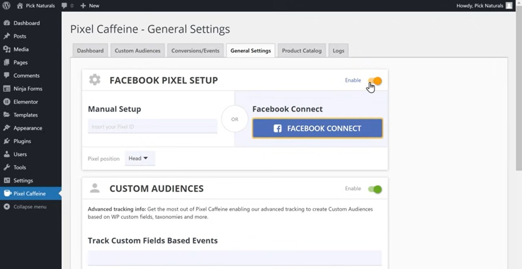Click the Insert your Pixel ID field
The image size is (522, 269).
tap(153, 126)
